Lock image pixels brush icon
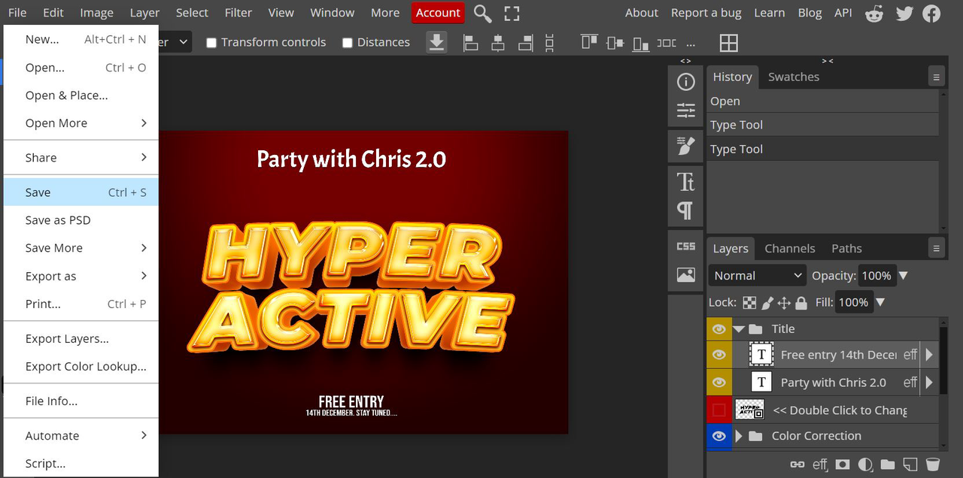This screenshot has height=478, width=963. tap(767, 303)
